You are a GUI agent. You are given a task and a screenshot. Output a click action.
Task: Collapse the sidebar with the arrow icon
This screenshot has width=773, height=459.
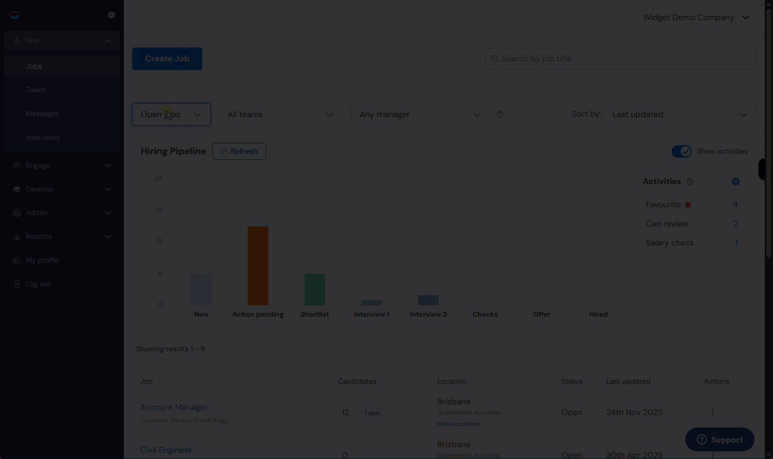(111, 15)
